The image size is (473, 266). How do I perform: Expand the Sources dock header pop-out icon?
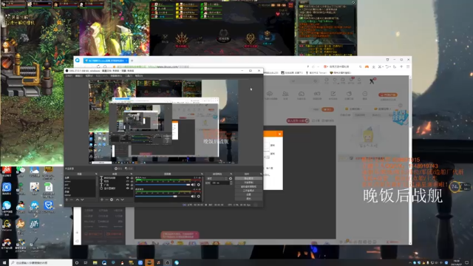tap(132, 174)
